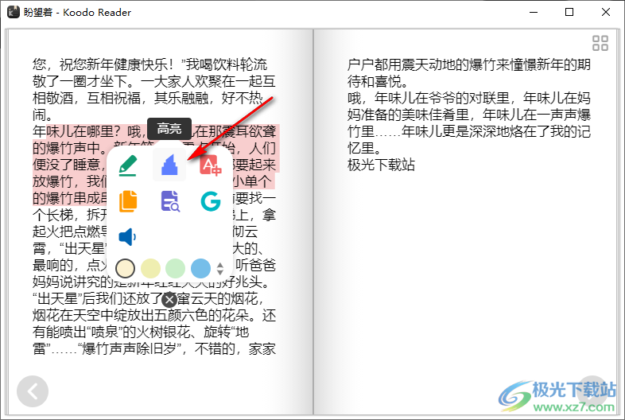Search selected text in the book
Image resolution: width=625 pixels, height=420 pixels.
[170, 201]
